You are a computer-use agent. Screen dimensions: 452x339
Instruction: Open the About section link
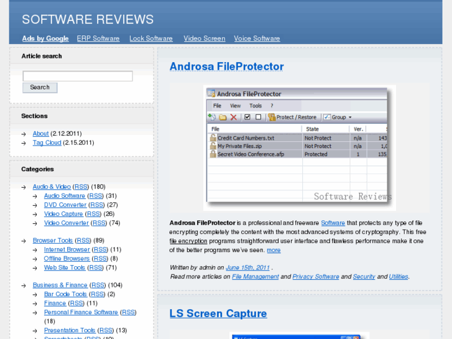point(40,134)
